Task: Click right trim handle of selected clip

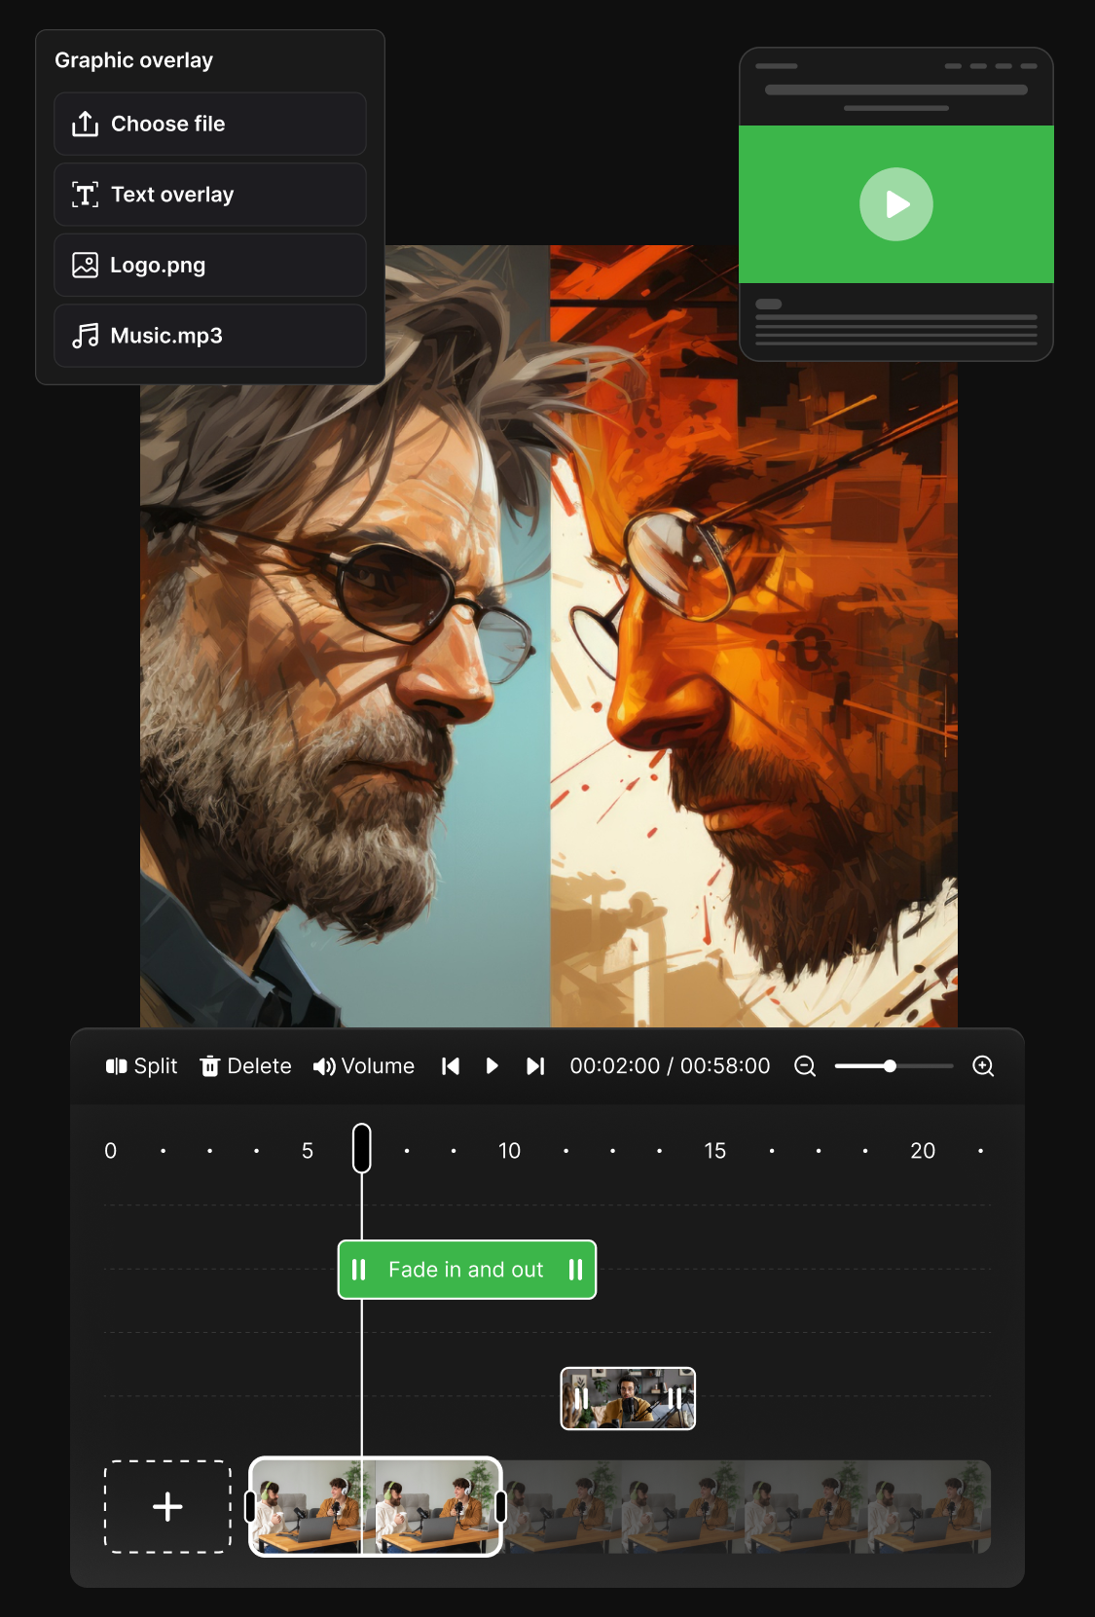Action: (500, 1506)
